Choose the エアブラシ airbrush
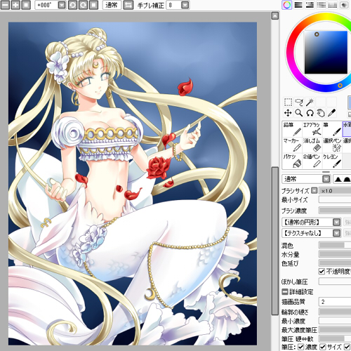Viewport: 351px width, 351px height. (312, 129)
